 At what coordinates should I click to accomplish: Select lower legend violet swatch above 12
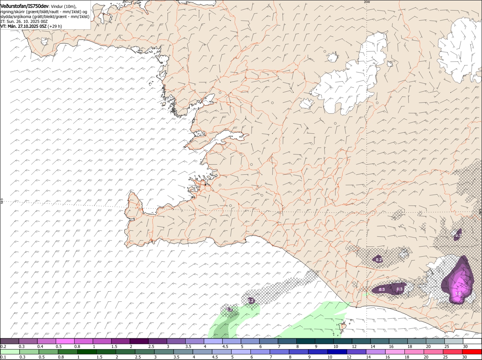click(356, 352)
